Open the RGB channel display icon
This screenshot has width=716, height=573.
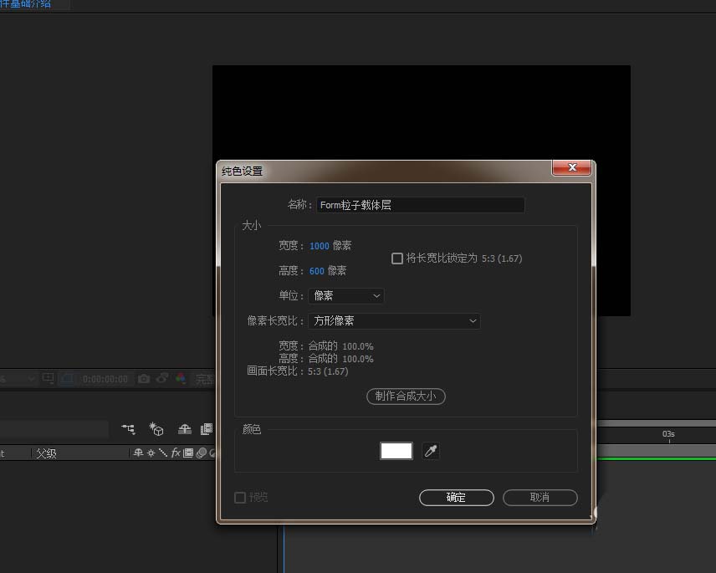tap(180, 379)
